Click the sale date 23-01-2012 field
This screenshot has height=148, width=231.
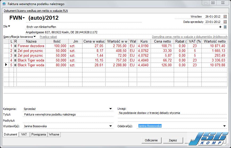pos(213,22)
